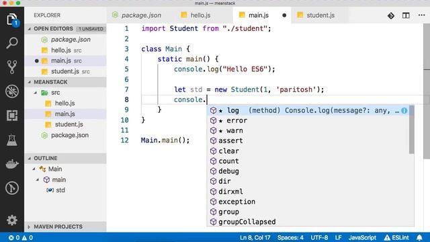Click the suggestion list scrollbar

point(412,130)
